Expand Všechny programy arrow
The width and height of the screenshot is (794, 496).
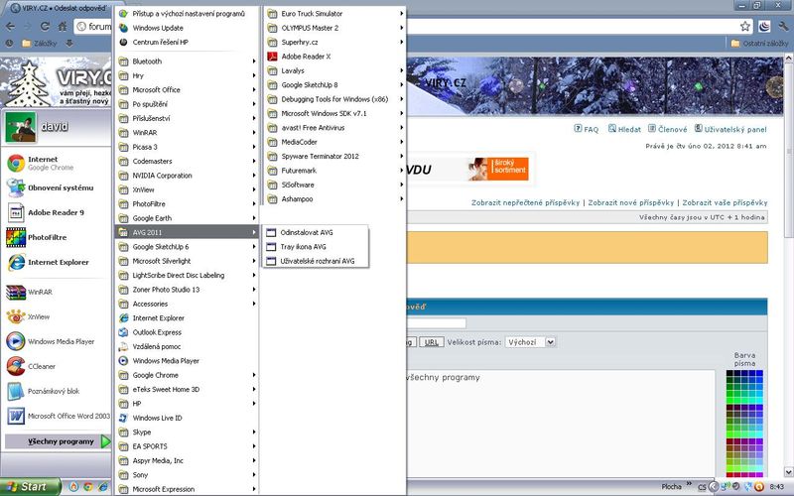click(105, 441)
